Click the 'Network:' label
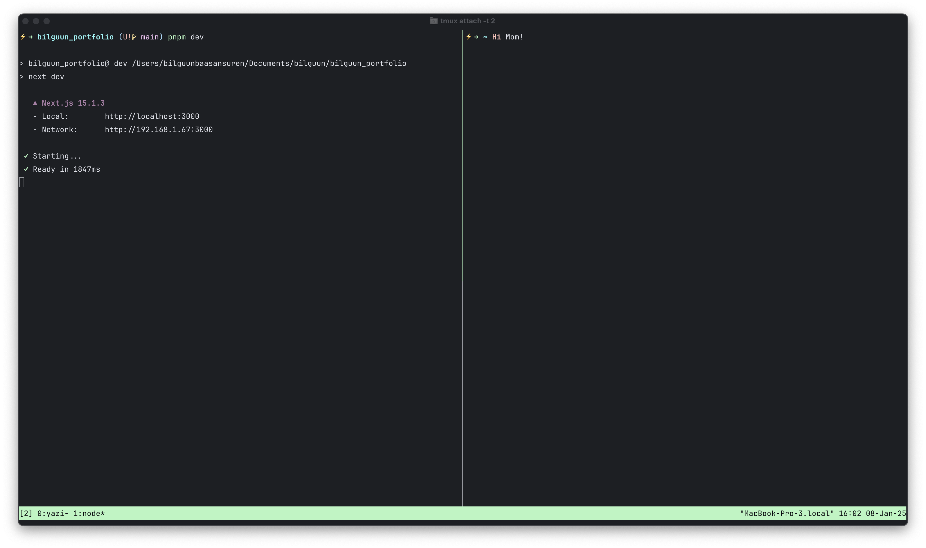The height and width of the screenshot is (548, 926). coord(60,130)
